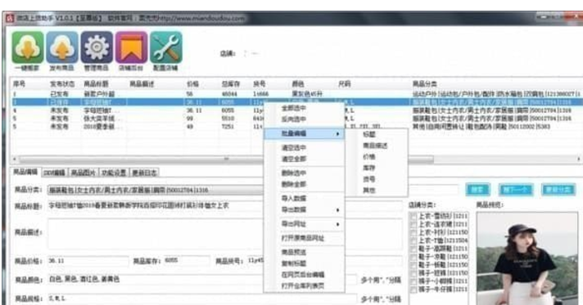Click the app icon in the title bar
This screenshot has height=305, width=583.
coord(9,18)
